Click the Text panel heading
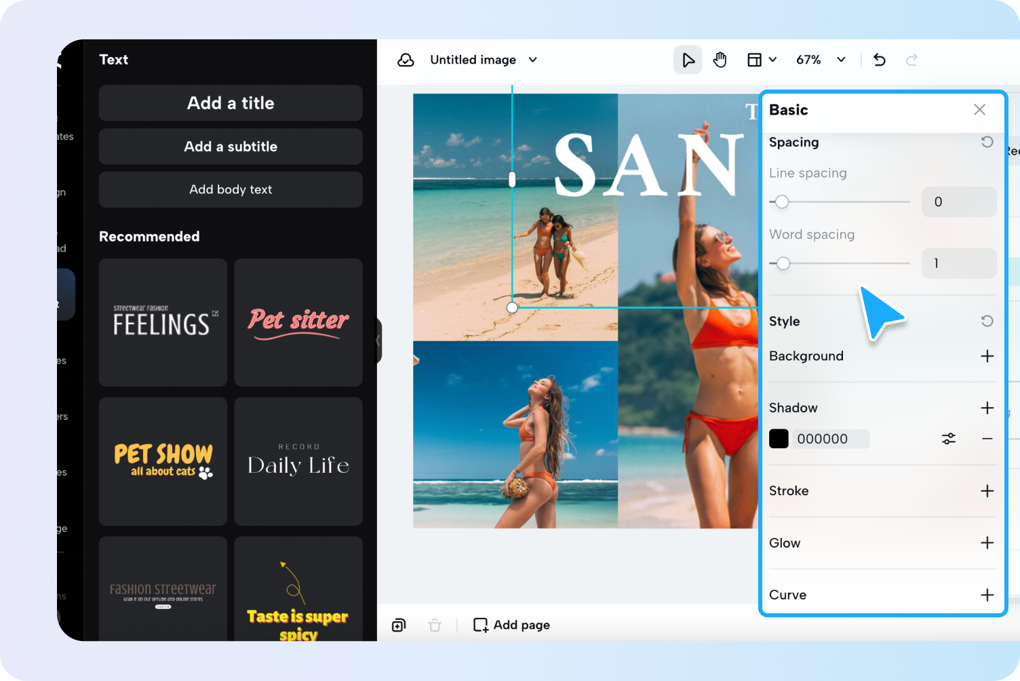The height and width of the screenshot is (681, 1020). [x=113, y=60]
